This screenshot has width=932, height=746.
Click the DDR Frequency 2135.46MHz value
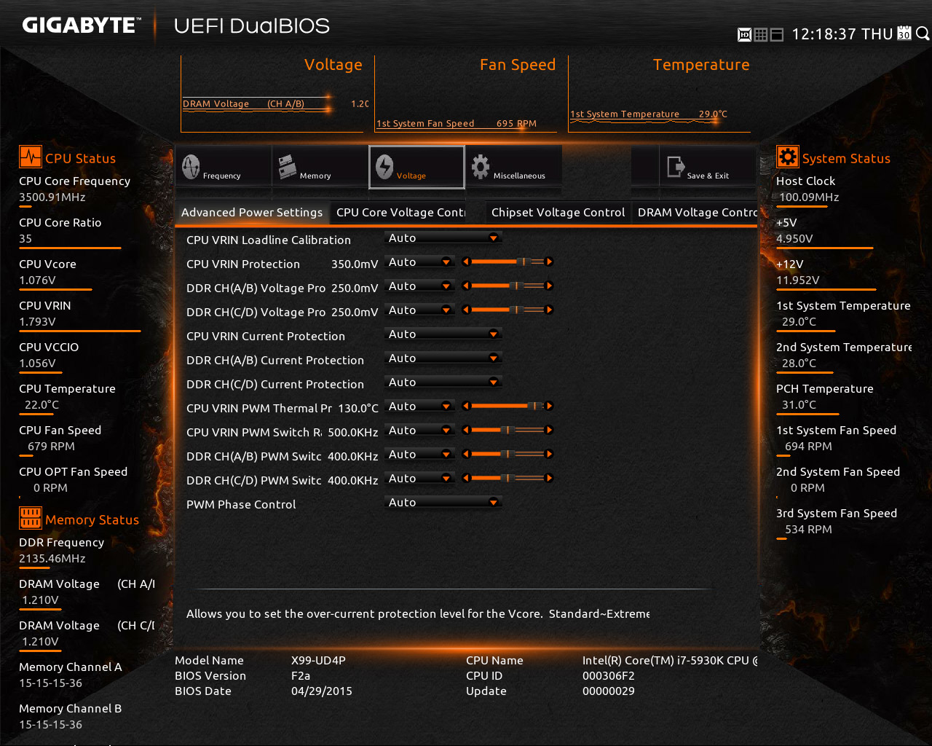(52, 559)
